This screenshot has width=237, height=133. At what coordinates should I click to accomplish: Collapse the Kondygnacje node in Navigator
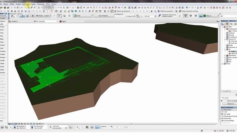click(225, 29)
